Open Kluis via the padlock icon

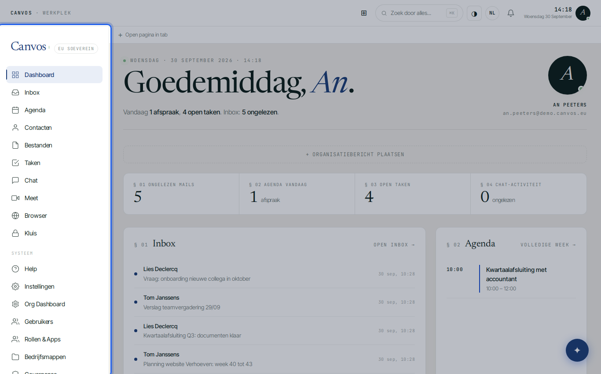click(x=15, y=233)
